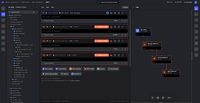
Task: Open the runs clock icon in left sidebar
Action: (3, 26)
